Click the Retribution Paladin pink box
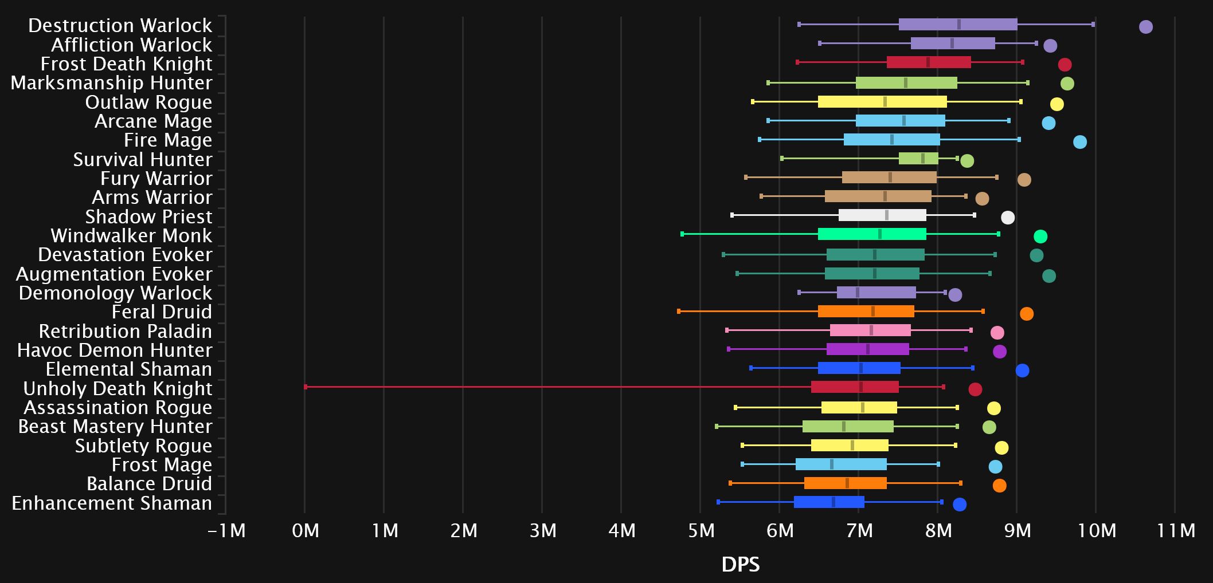This screenshot has width=1213, height=583. 870,330
